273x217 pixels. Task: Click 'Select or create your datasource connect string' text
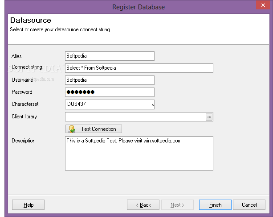[x=60, y=29]
